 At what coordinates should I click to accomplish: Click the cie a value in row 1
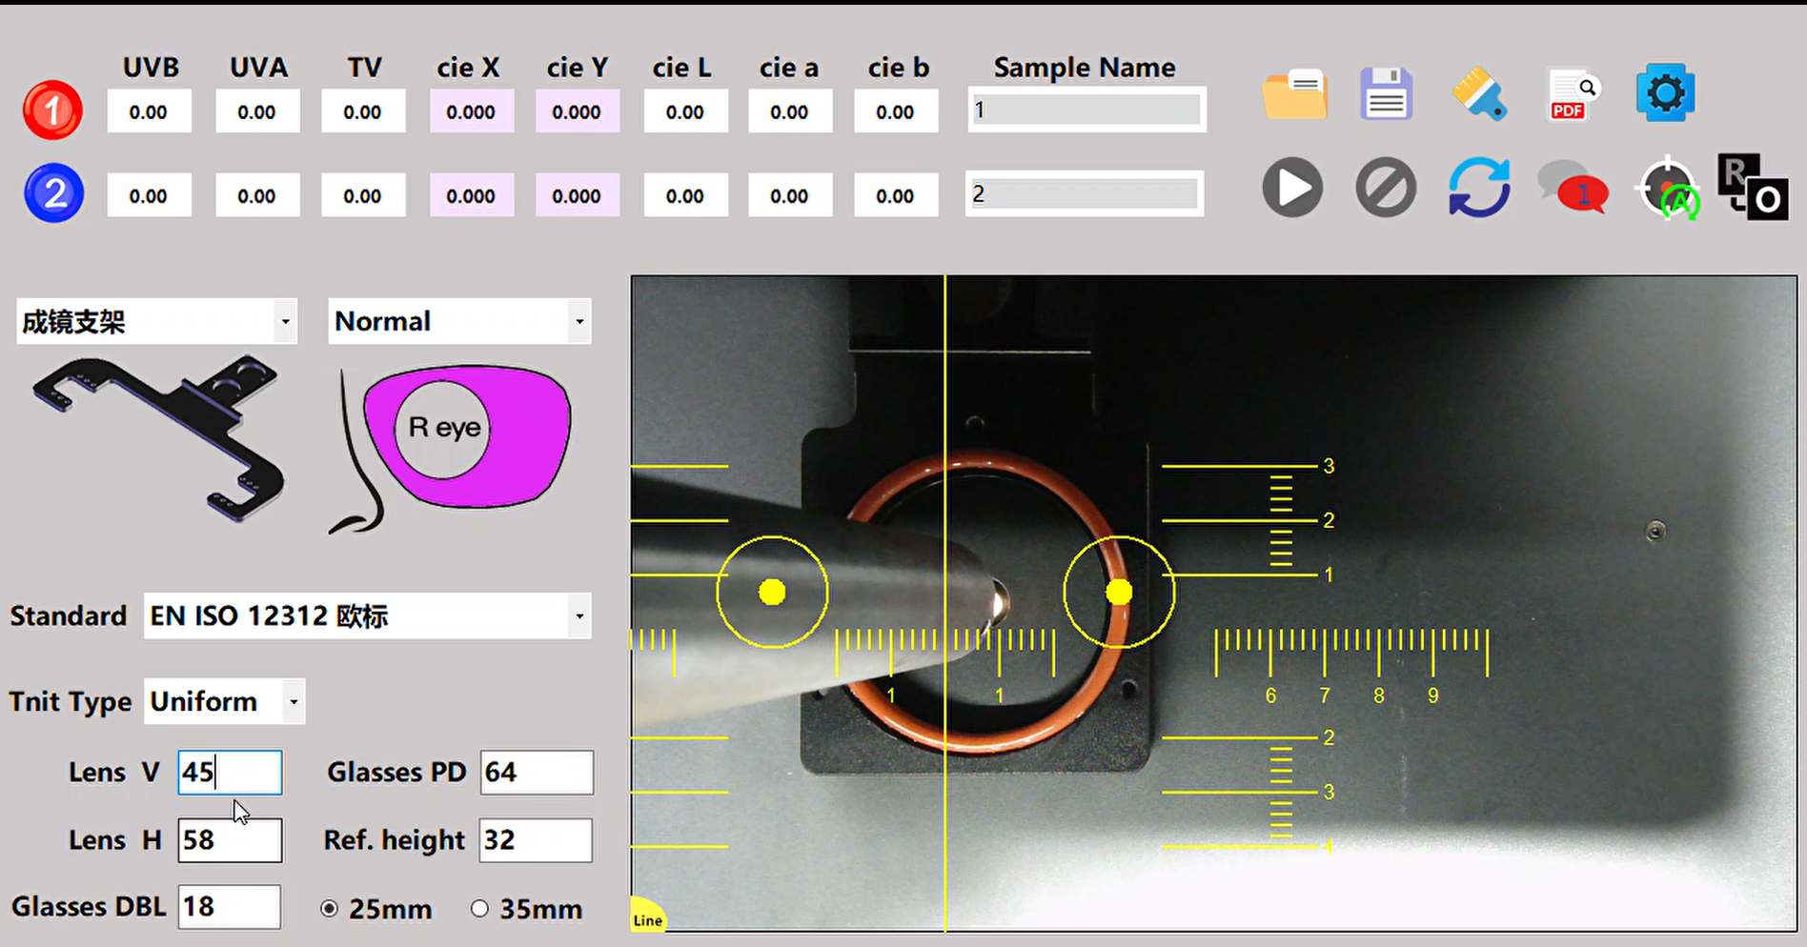790,111
